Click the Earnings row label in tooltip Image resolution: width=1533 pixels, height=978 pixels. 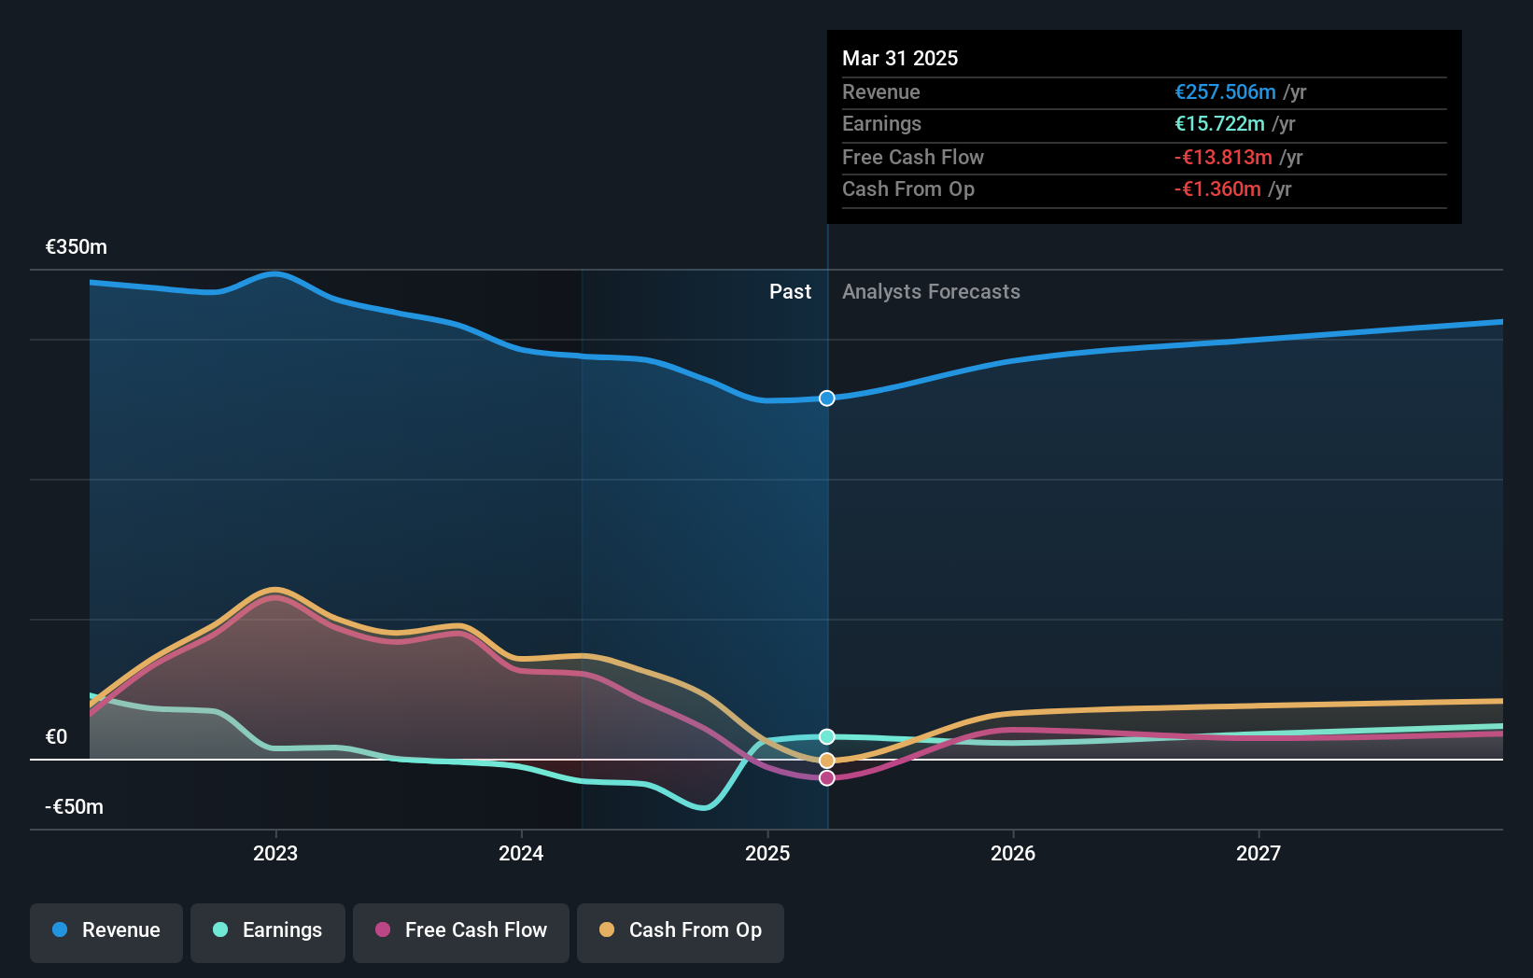(881, 124)
